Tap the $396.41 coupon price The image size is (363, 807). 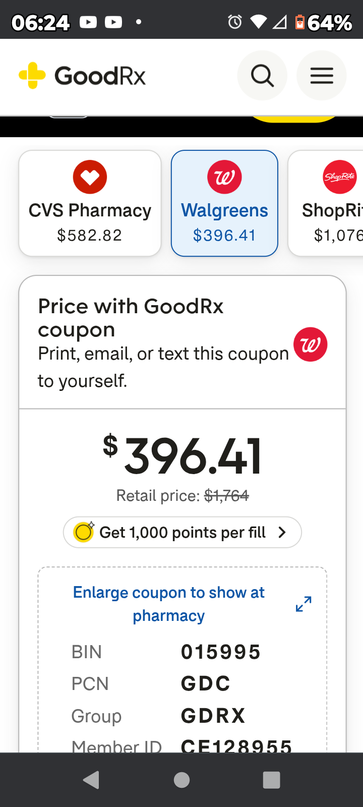183,456
